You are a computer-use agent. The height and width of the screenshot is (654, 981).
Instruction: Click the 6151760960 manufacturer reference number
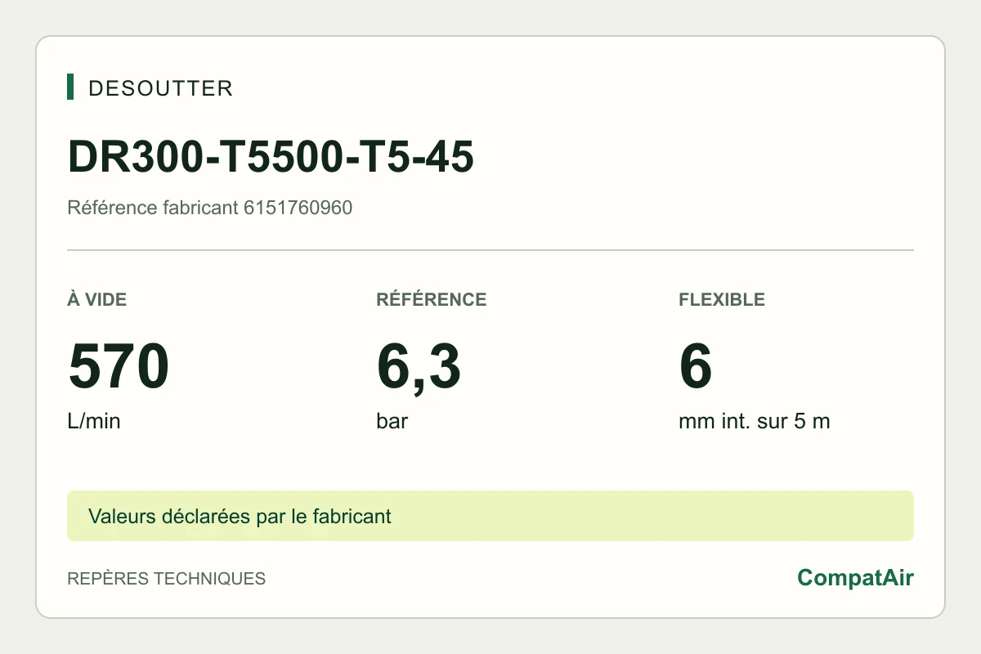298,208
